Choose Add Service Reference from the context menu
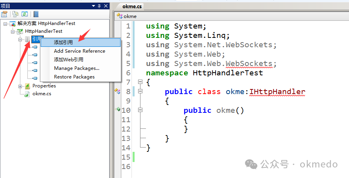The width and height of the screenshot is (349, 178). 81,51
